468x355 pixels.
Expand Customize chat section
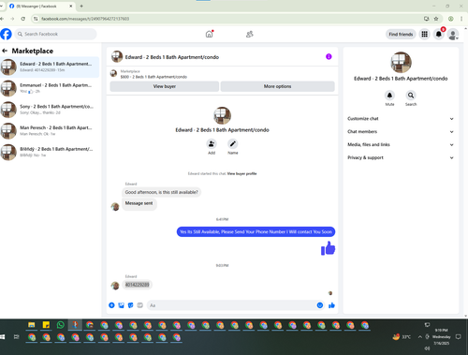pyautogui.click(x=401, y=119)
